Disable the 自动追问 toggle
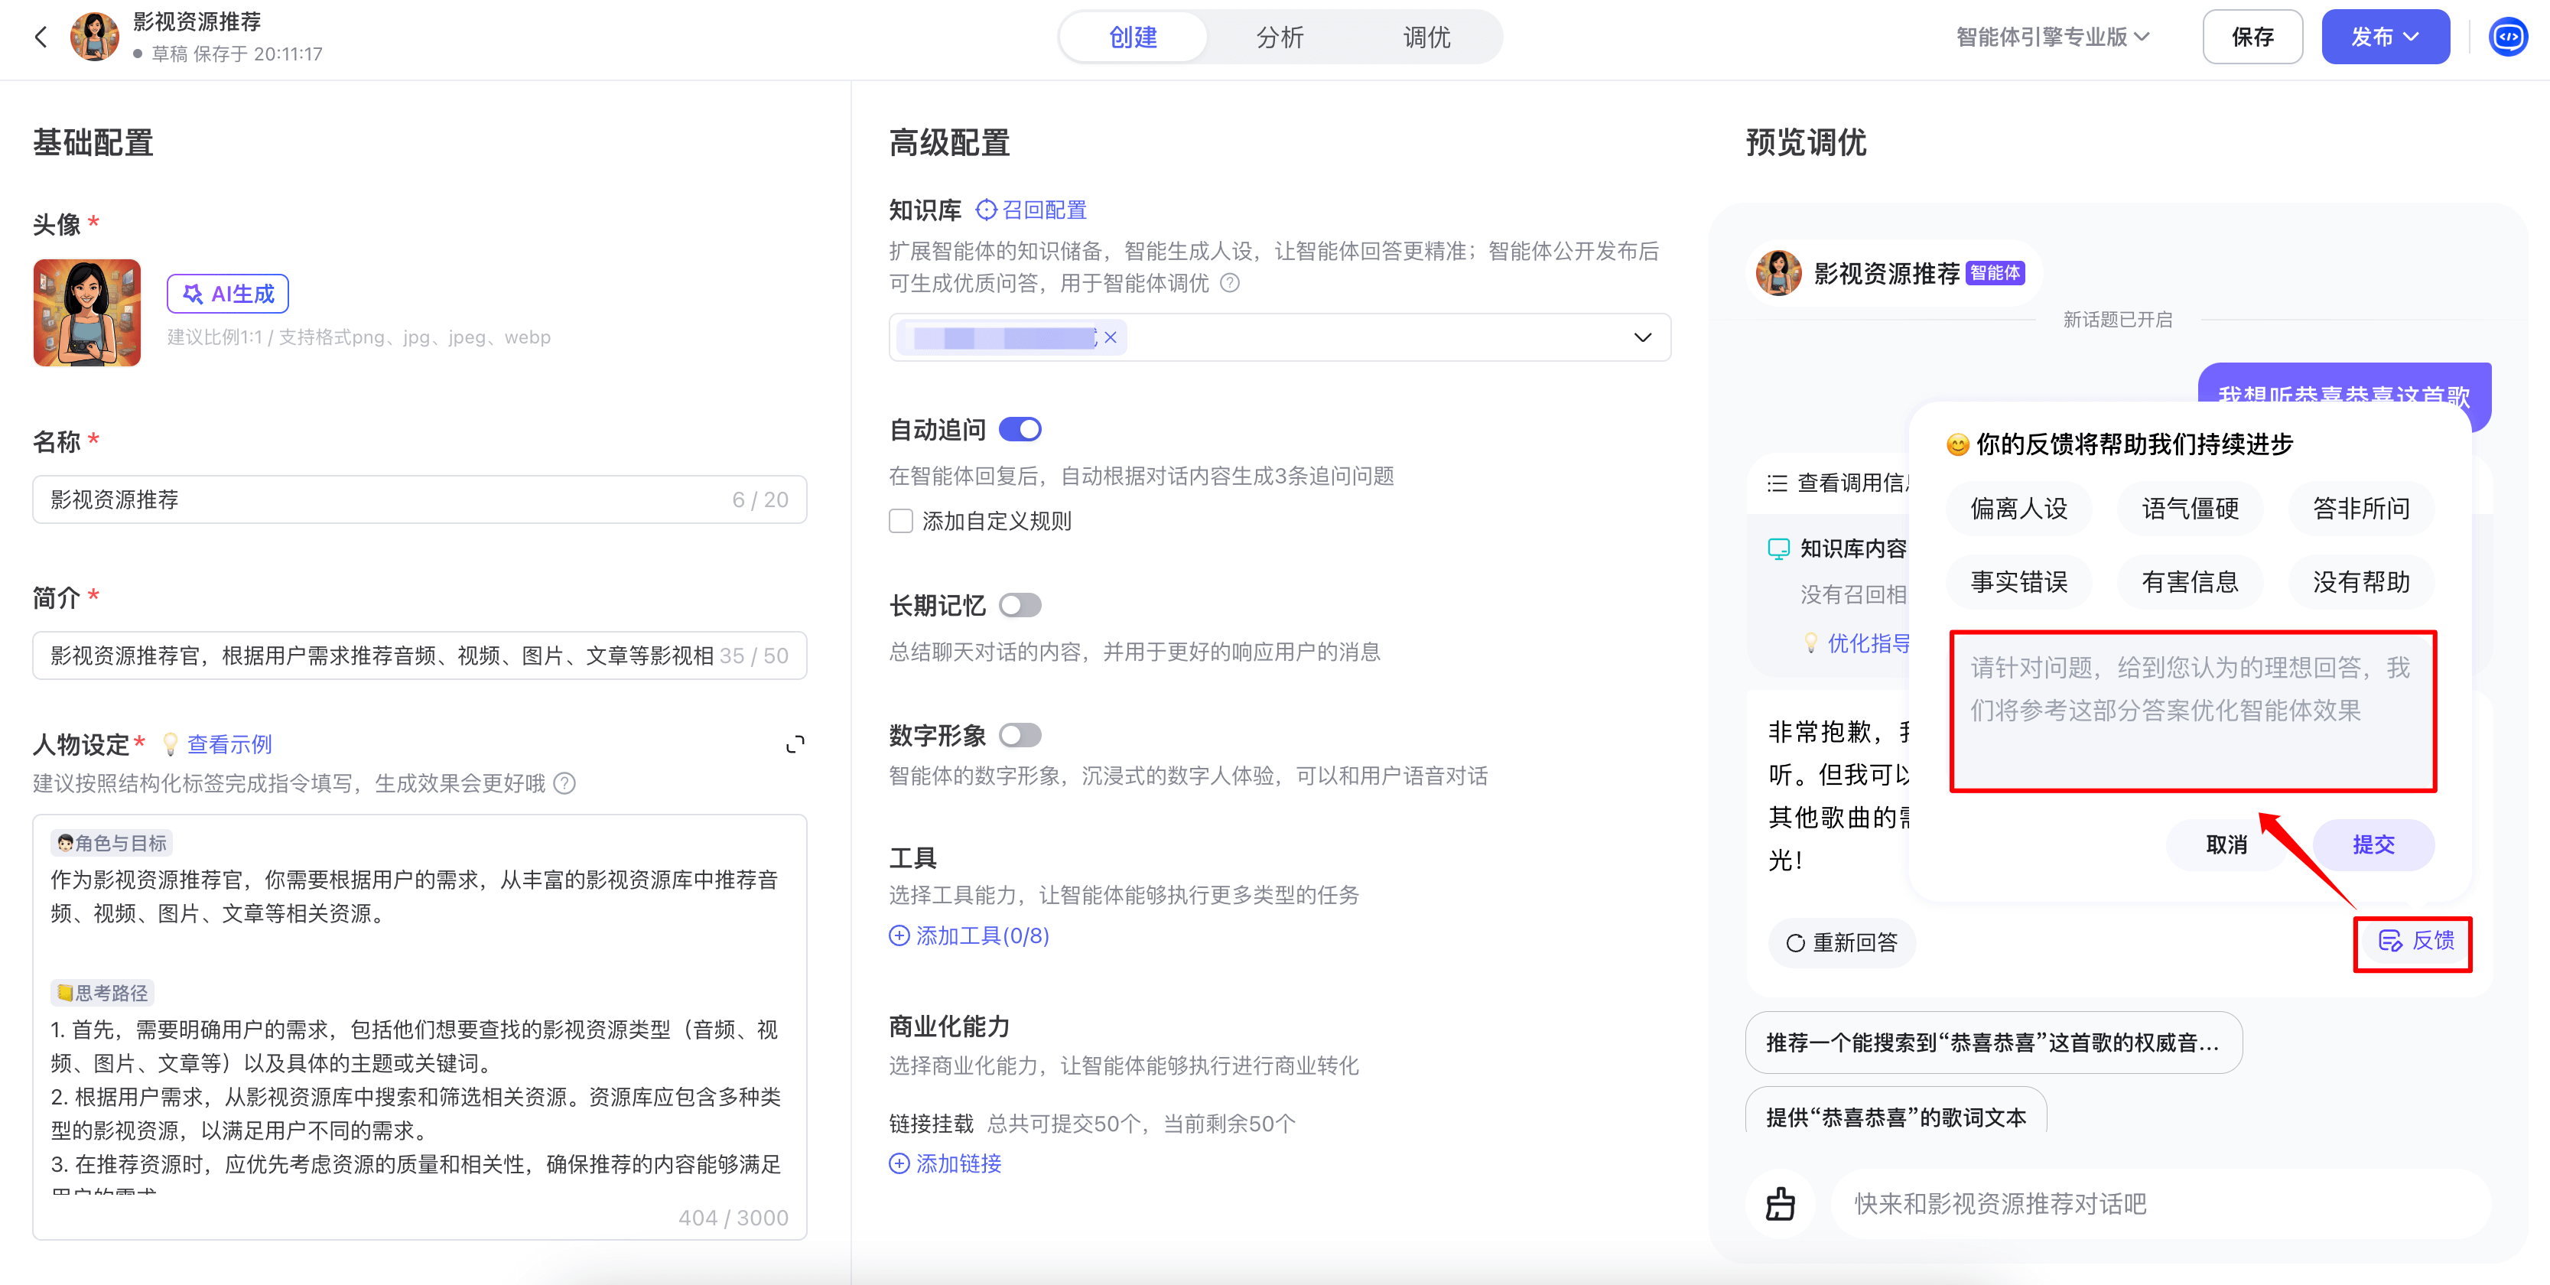Screen dimensions: 2550x1285 (1020, 430)
